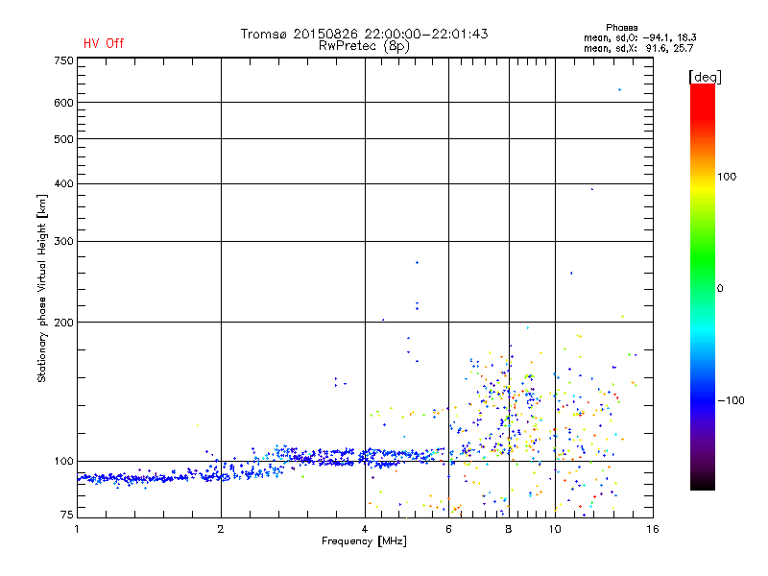Image resolution: width=768 pixels, height=576 pixels.
Task: Click the x-axis tick label '4'
Action: 365,529
